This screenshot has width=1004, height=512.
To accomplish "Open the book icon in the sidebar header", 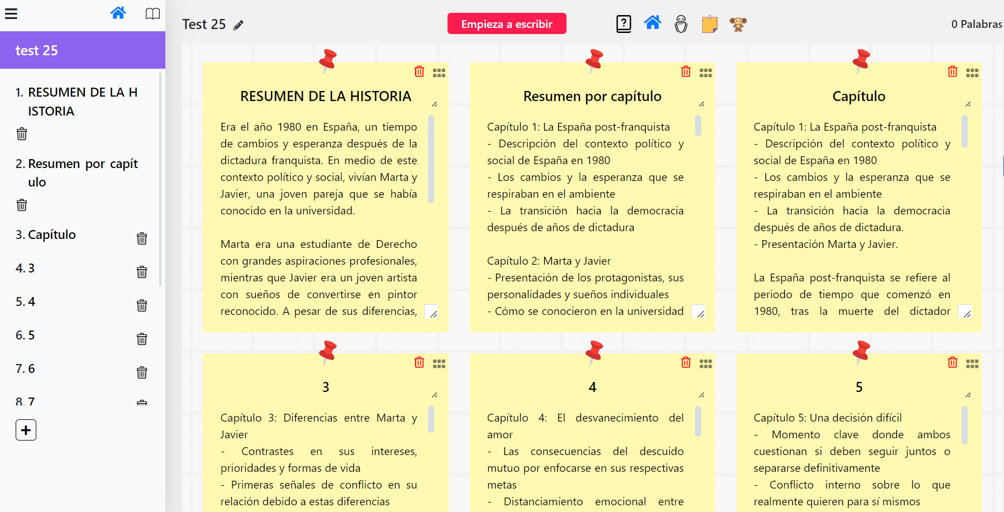I will point(152,14).
